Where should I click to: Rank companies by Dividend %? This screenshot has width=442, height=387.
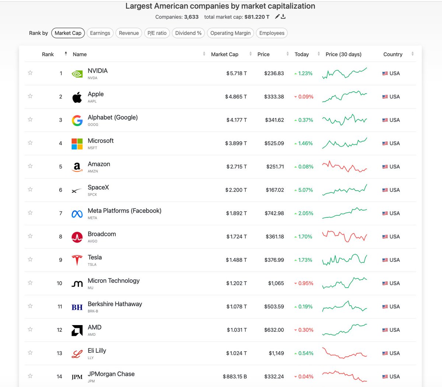point(189,33)
